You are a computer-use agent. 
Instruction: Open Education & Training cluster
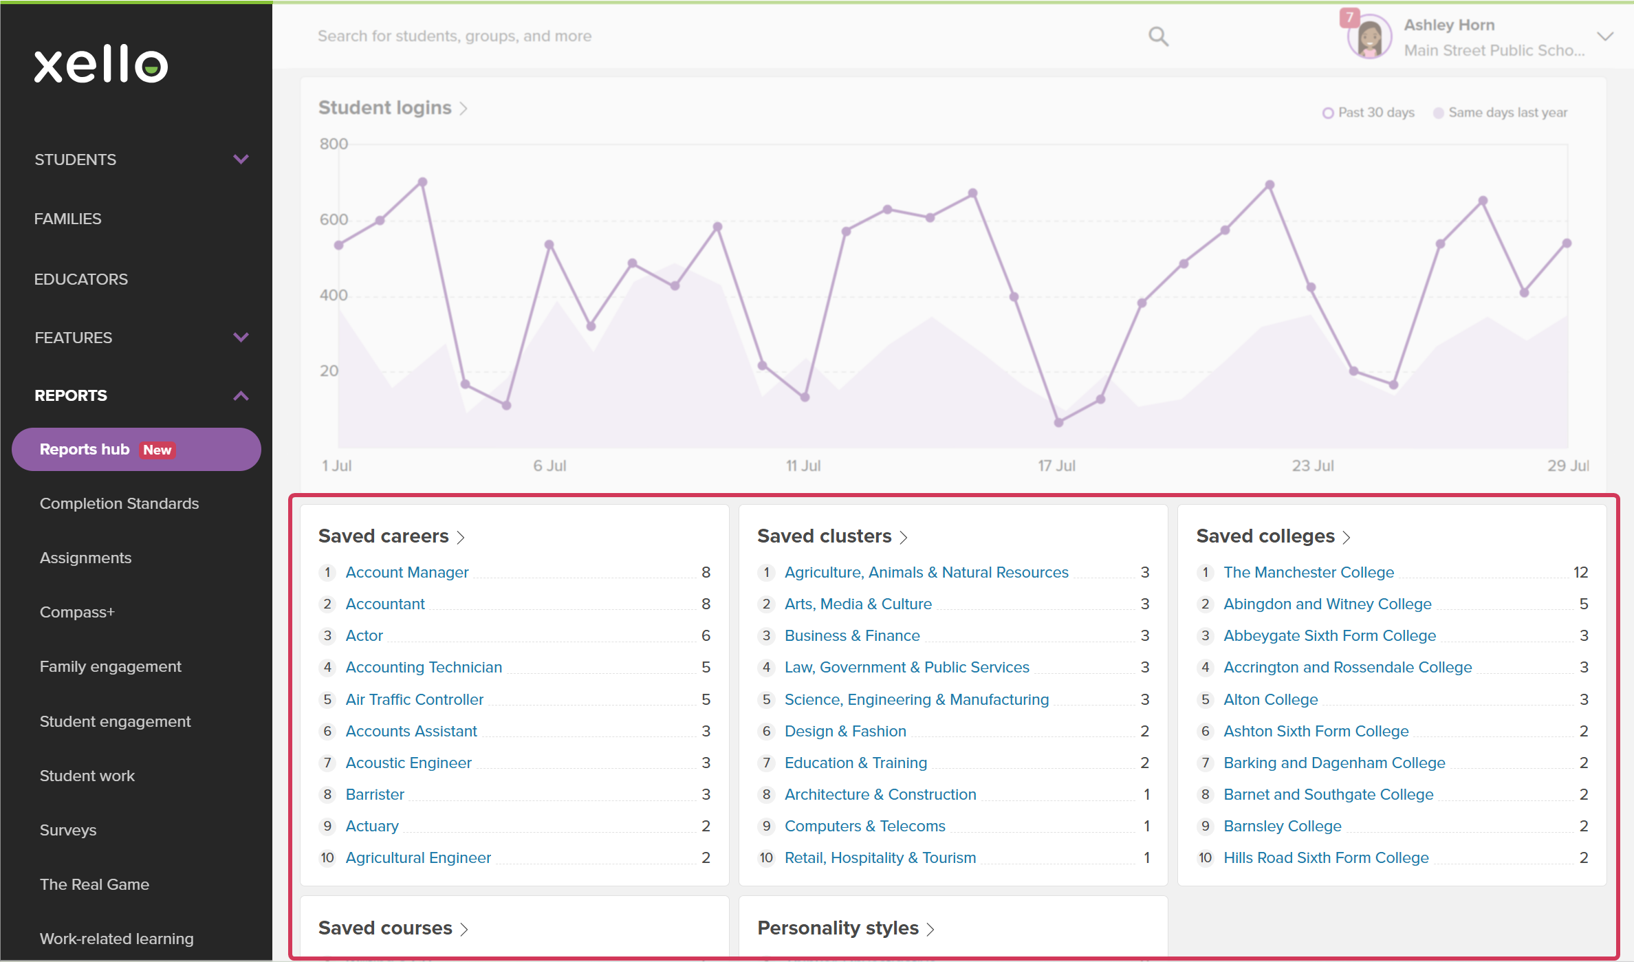[x=856, y=763]
